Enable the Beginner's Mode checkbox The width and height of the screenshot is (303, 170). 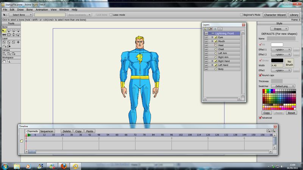(242, 15)
